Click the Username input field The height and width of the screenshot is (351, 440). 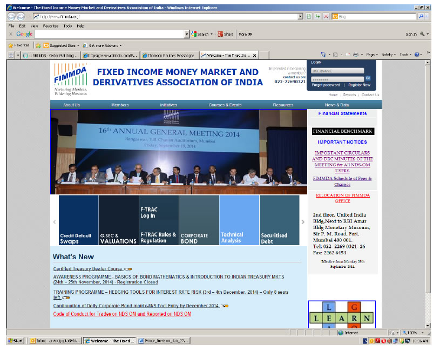point(337,71)
